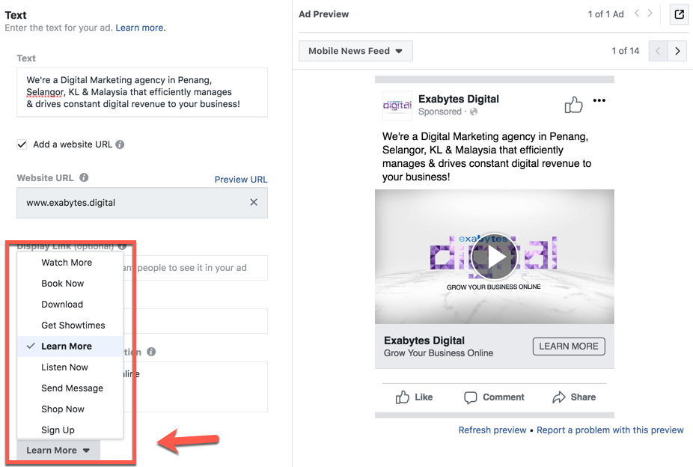693x467 pixels.
Task: Go to previous ad preview placement arrow
Action: click(x=658, y=51)
